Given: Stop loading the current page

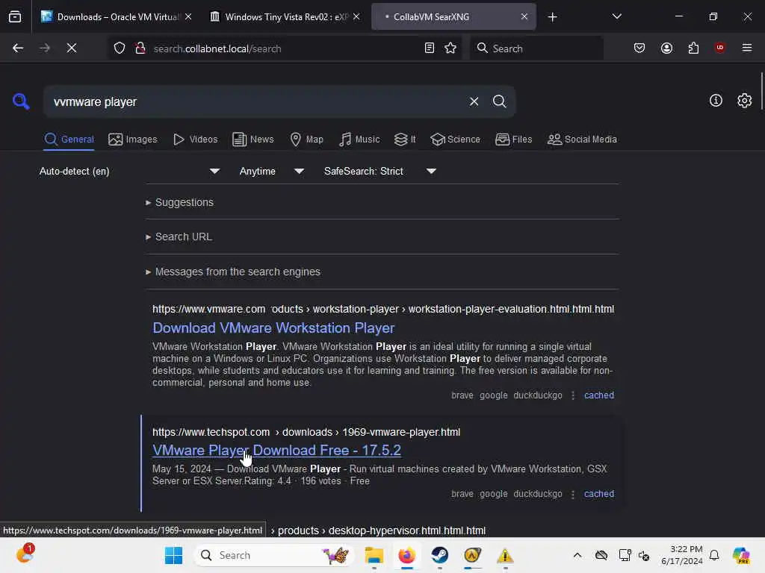Looking at the screenshot, I should pyautogui.click(x=71, y=48).
